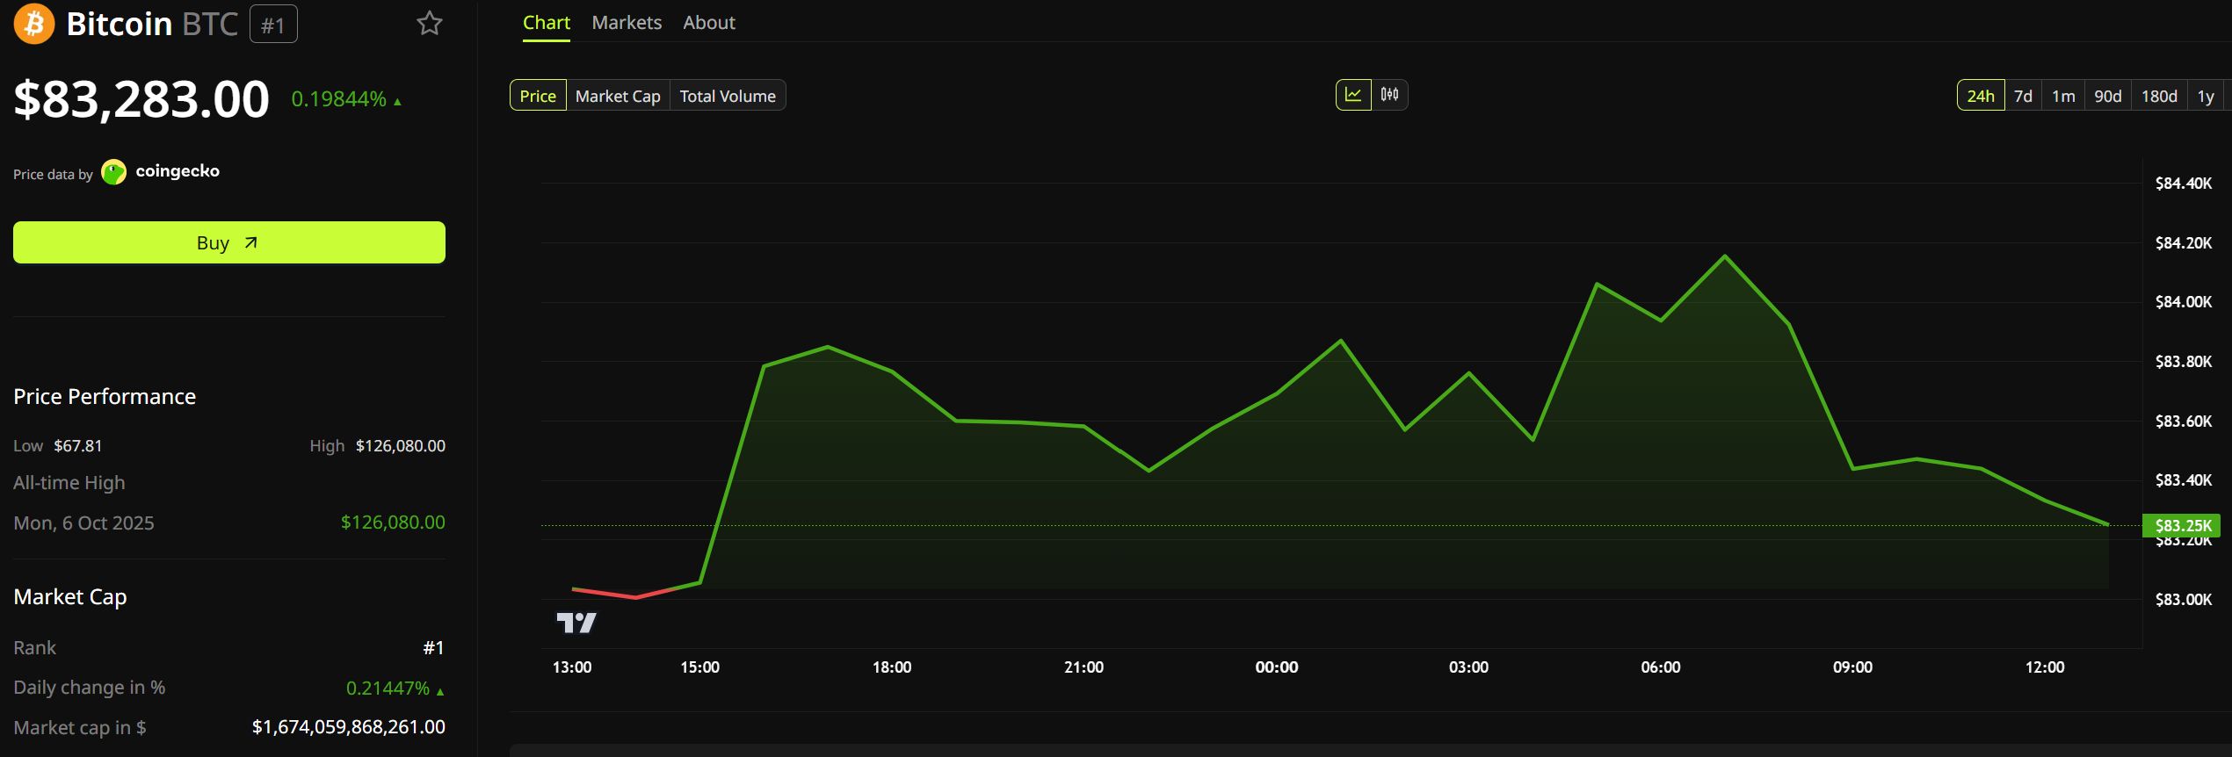Add Bitcoin to favorites with star icon
The width and height of the screenshot is (2232, 757).
pyautogui.click(x=430, y=23)
